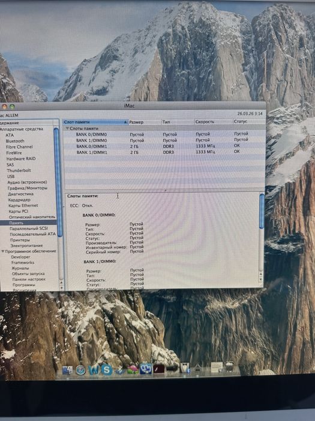The height and width of the screenshot is (421, 315).
Task: Select USB in the sidebar
Action: coord(11,176)
